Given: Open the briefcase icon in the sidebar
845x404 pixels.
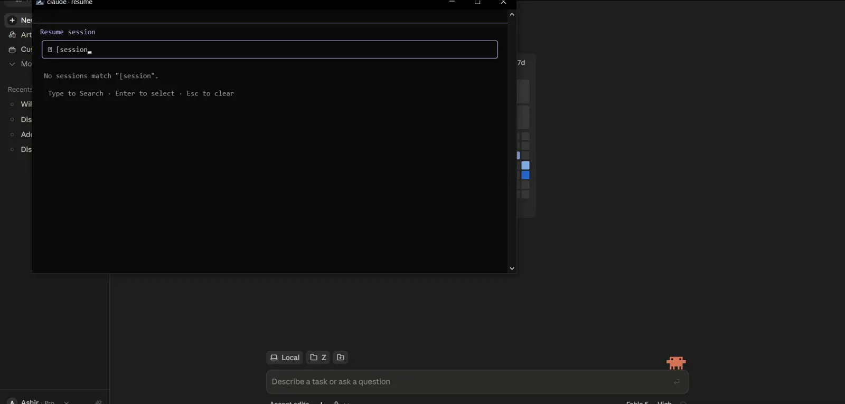Looking at the screenshot, I should [12, 50].
